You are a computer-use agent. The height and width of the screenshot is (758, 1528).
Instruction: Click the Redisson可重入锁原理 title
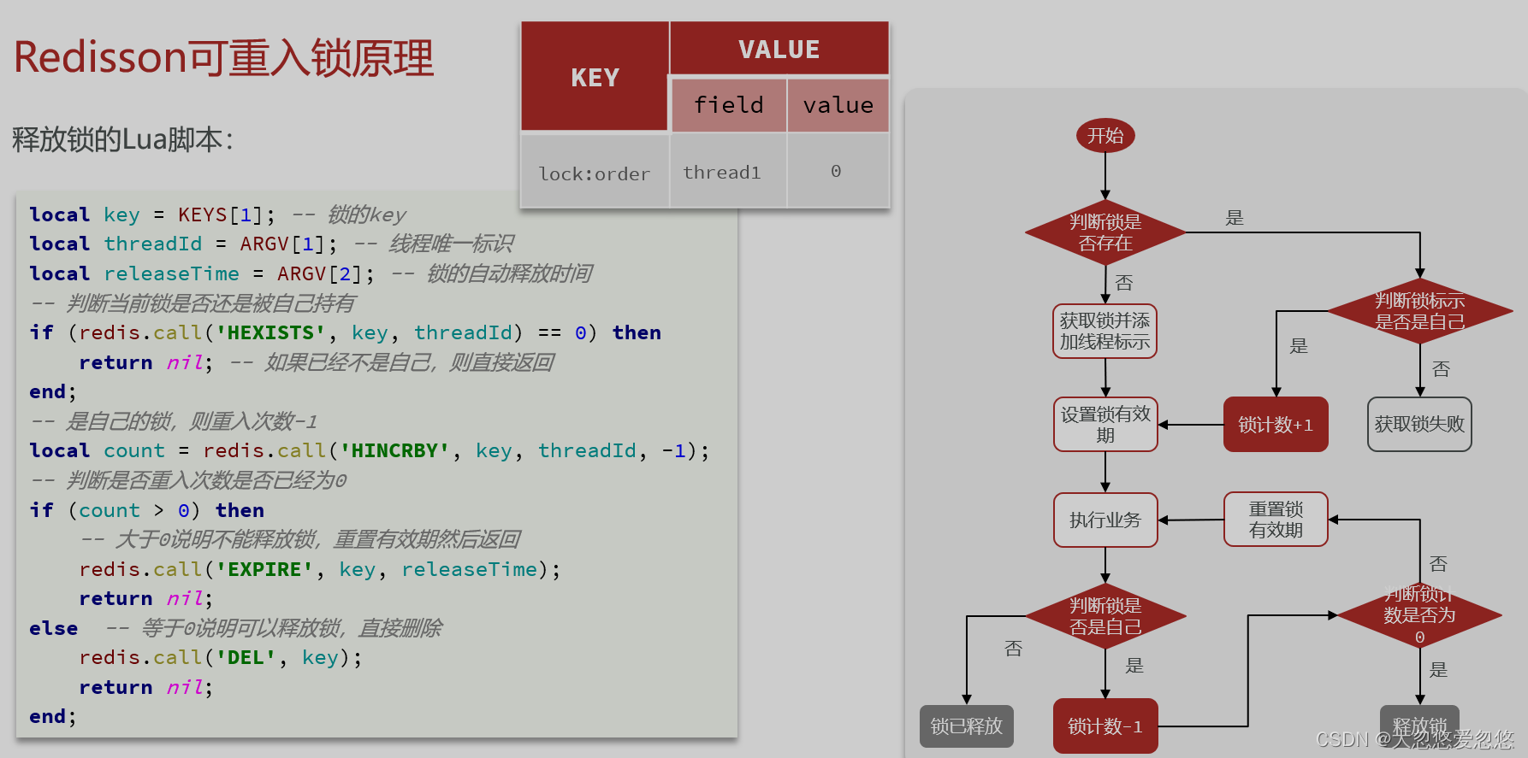pos(224,58)
